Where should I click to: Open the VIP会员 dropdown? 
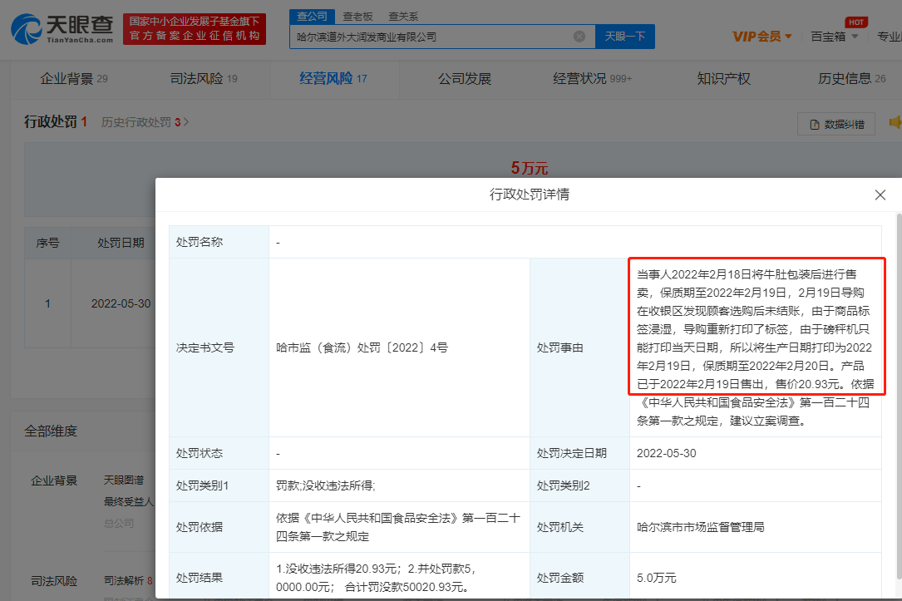(x=762, y=36)
